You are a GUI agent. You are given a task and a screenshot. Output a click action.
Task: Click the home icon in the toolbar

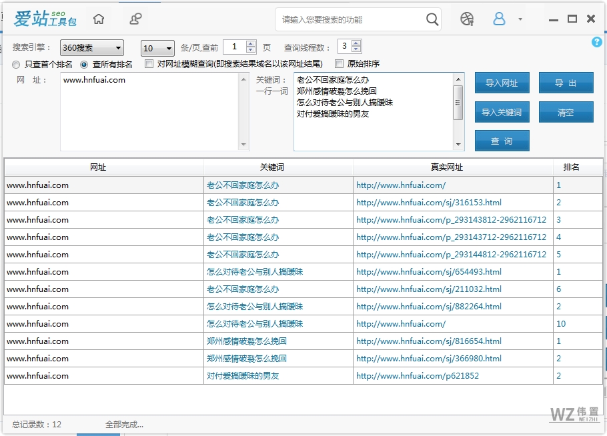[x=98, y=19]
